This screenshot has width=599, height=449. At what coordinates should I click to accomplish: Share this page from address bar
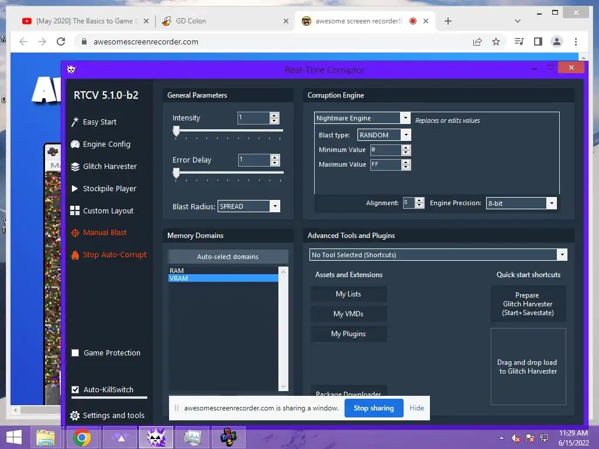(477, 42)
